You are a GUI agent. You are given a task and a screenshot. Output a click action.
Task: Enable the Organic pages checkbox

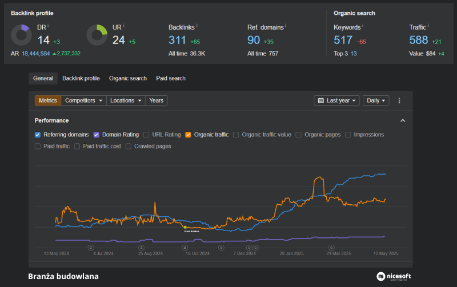click(298, 135)
